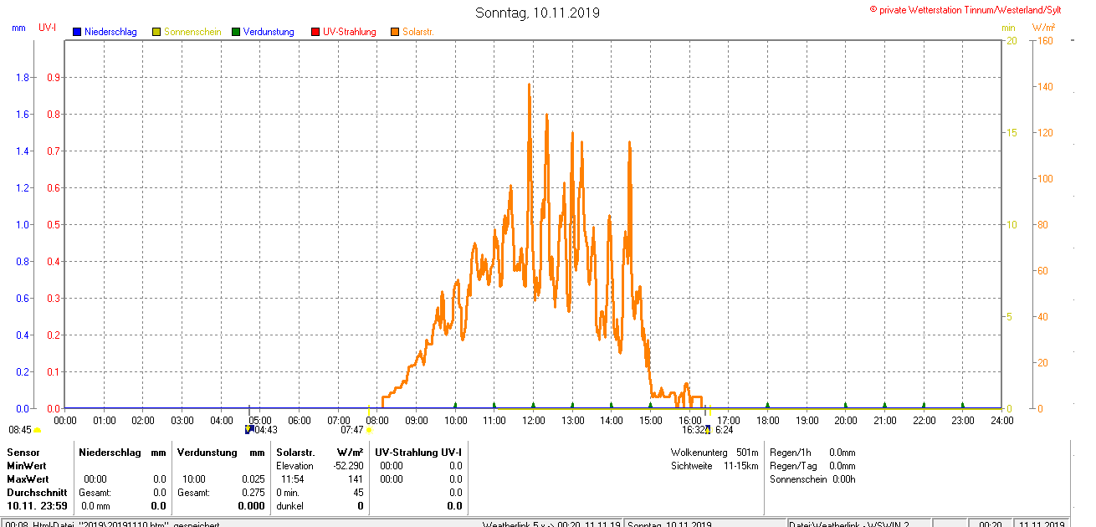Click the Solarstr. max value 141
Screen dimensions: 1096x527
click(356, 479)
